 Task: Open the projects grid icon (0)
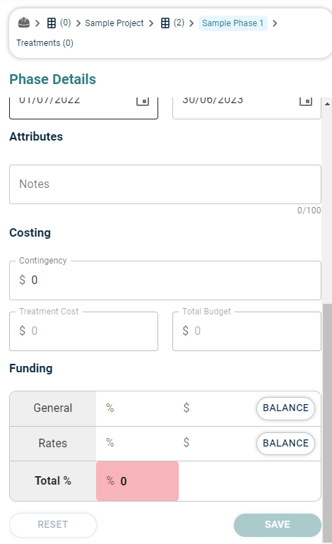coord(52,23)
